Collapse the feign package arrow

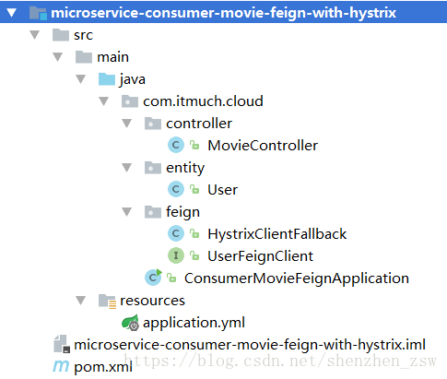127,212
